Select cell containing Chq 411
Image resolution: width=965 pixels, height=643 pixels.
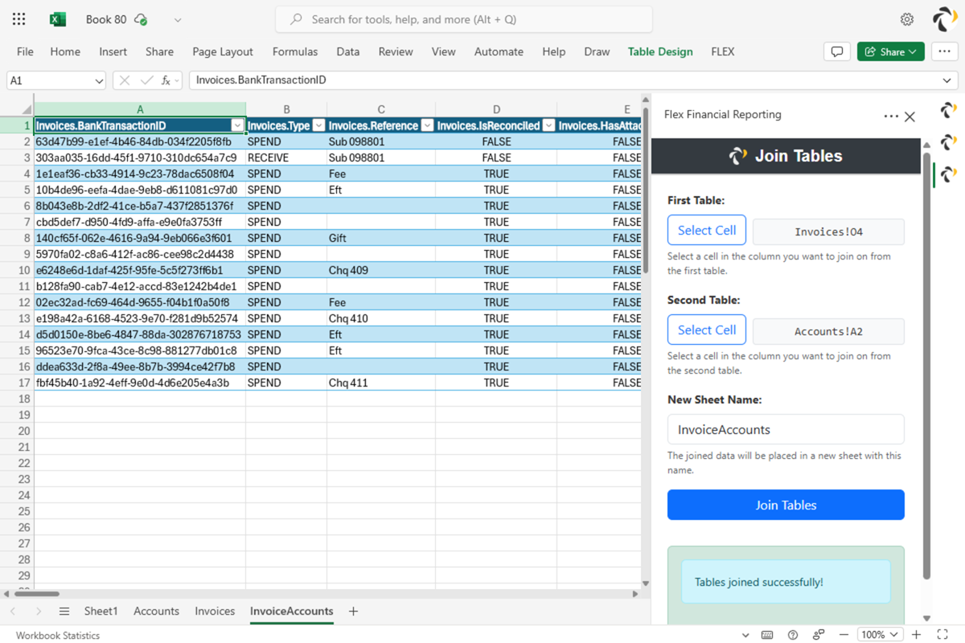point(381,383)
